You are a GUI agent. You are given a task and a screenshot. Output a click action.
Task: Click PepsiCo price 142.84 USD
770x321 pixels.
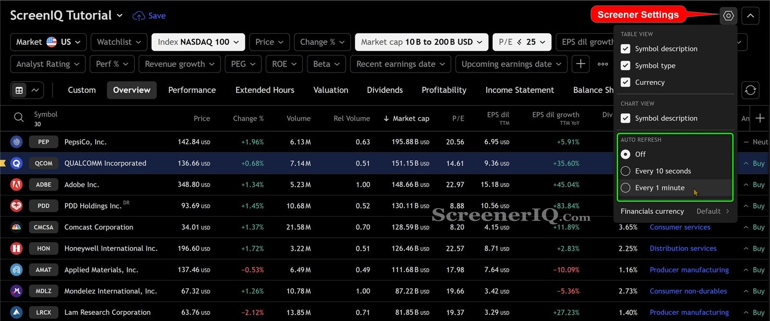tap(194, 142)
